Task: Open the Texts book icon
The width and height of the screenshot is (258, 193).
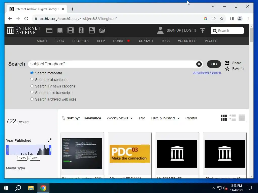Action: click(60, 30)
